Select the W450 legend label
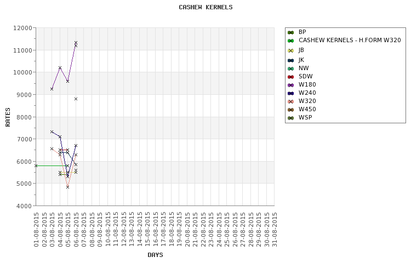 [307, 109]
